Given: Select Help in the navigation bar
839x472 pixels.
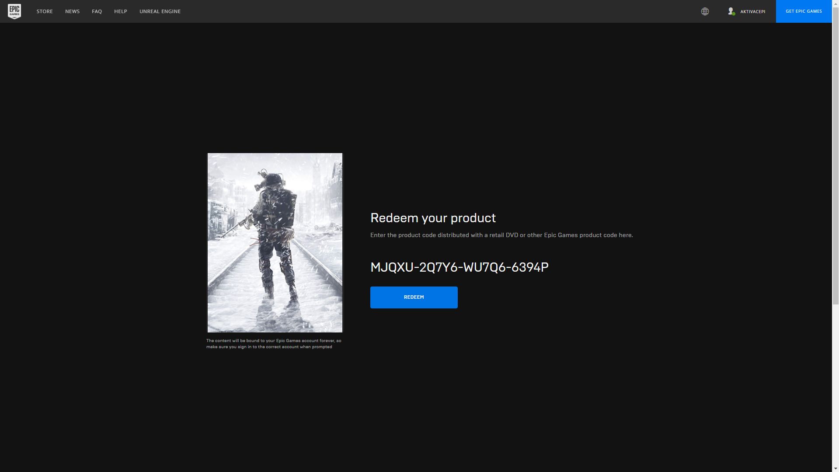Looking at the screenshot, I should click(120, 11).
